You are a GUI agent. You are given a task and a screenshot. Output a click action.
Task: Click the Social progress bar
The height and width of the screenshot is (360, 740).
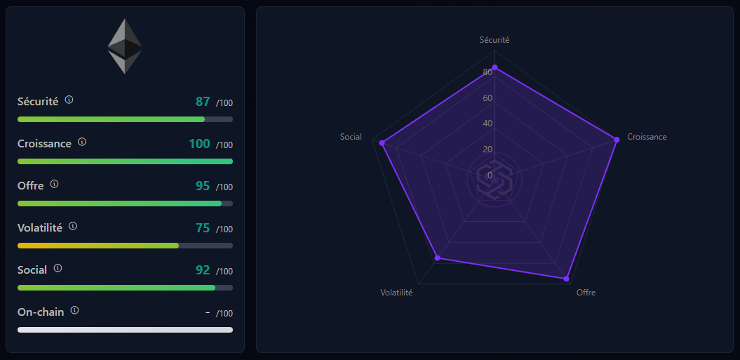125,287
